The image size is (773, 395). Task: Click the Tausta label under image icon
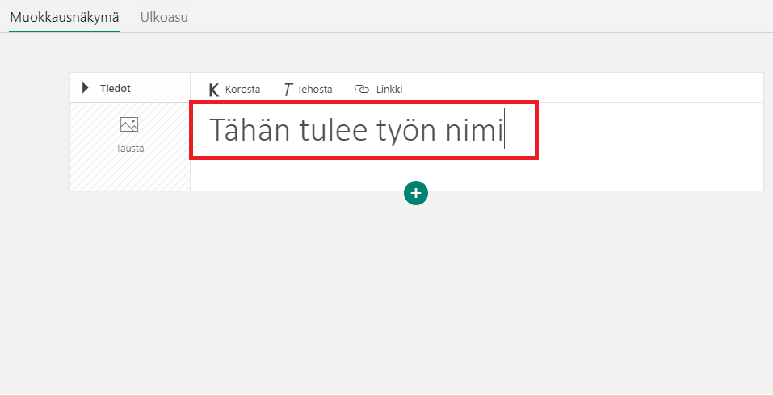(x=129, y=149)
